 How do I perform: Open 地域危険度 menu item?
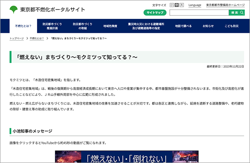[x=110, y=26]
